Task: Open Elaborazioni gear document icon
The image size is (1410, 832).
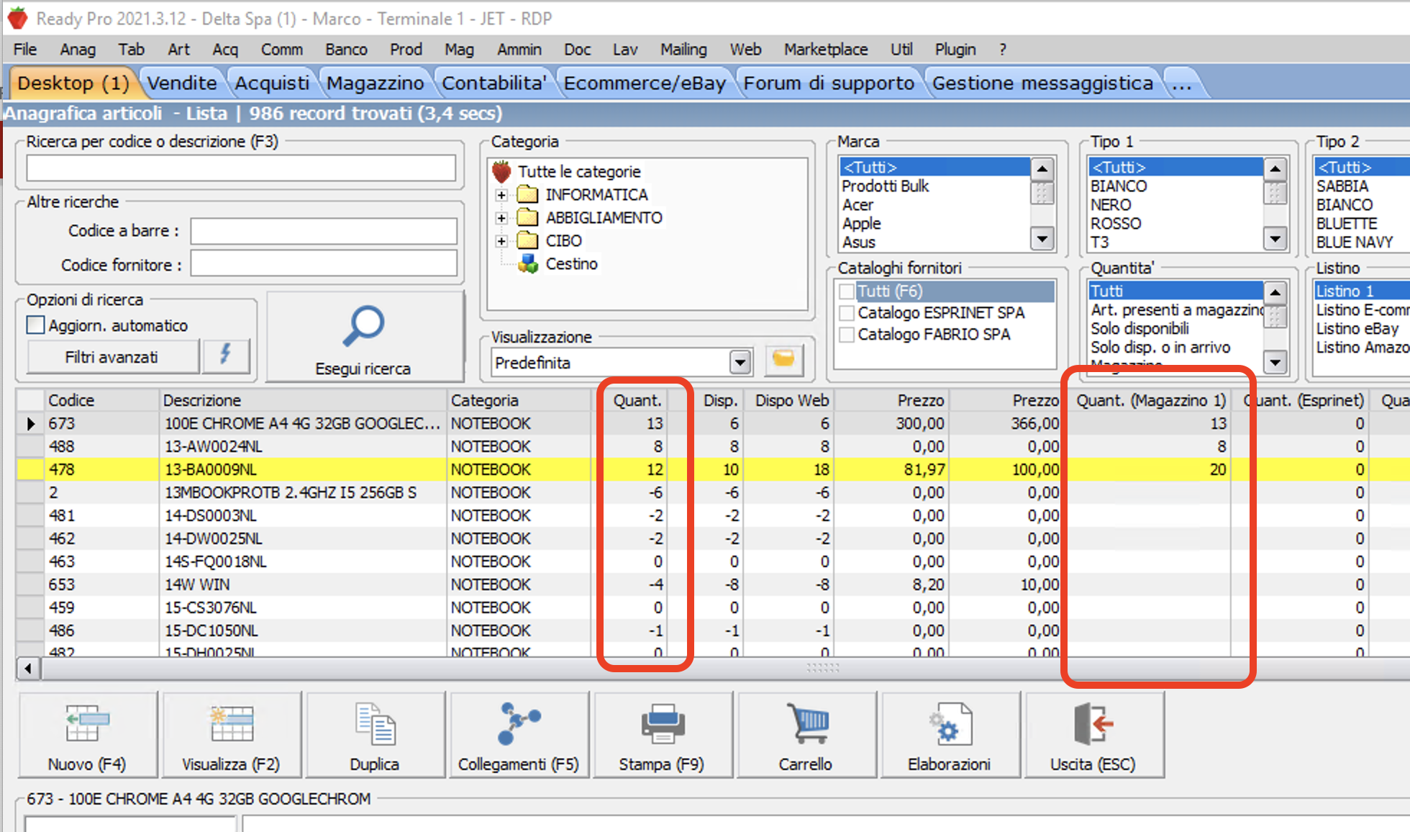Action: pyautogui.click(x=950, y=724)
